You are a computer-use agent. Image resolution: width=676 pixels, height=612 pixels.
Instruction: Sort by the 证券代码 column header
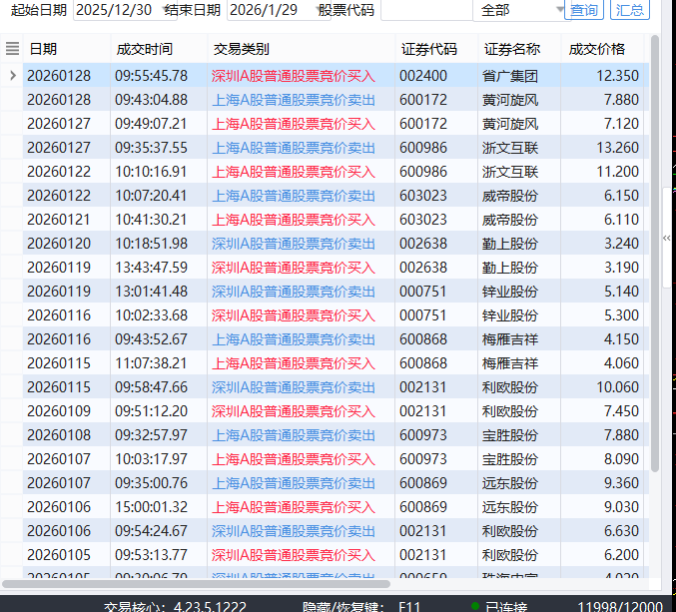coord(436,49)
